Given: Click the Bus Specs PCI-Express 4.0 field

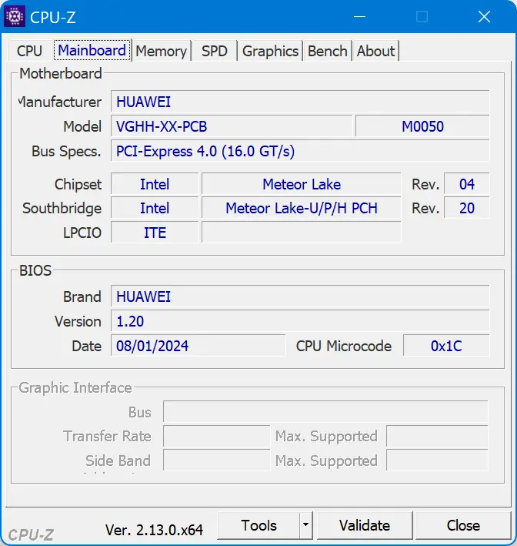Looking at the screenshot, I should (300, 151).
